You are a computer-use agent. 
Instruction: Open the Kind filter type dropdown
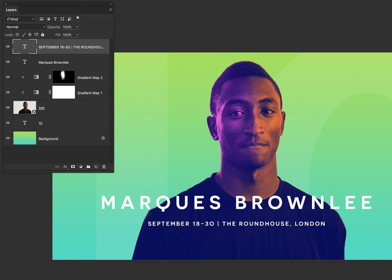point(20,19)
